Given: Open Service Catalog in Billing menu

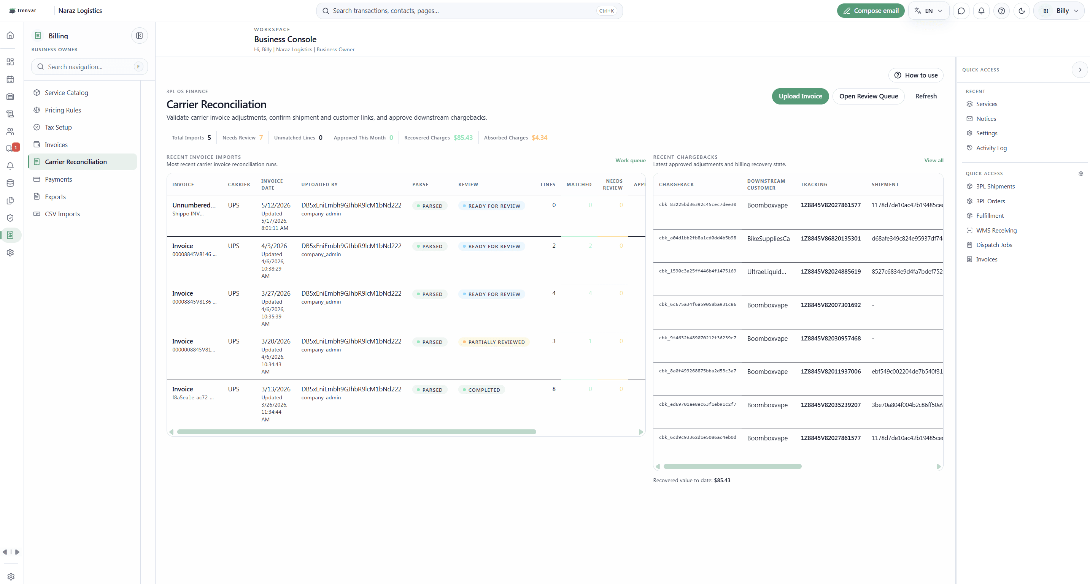Looking at the screenshot, I should (x=83, y=93).
